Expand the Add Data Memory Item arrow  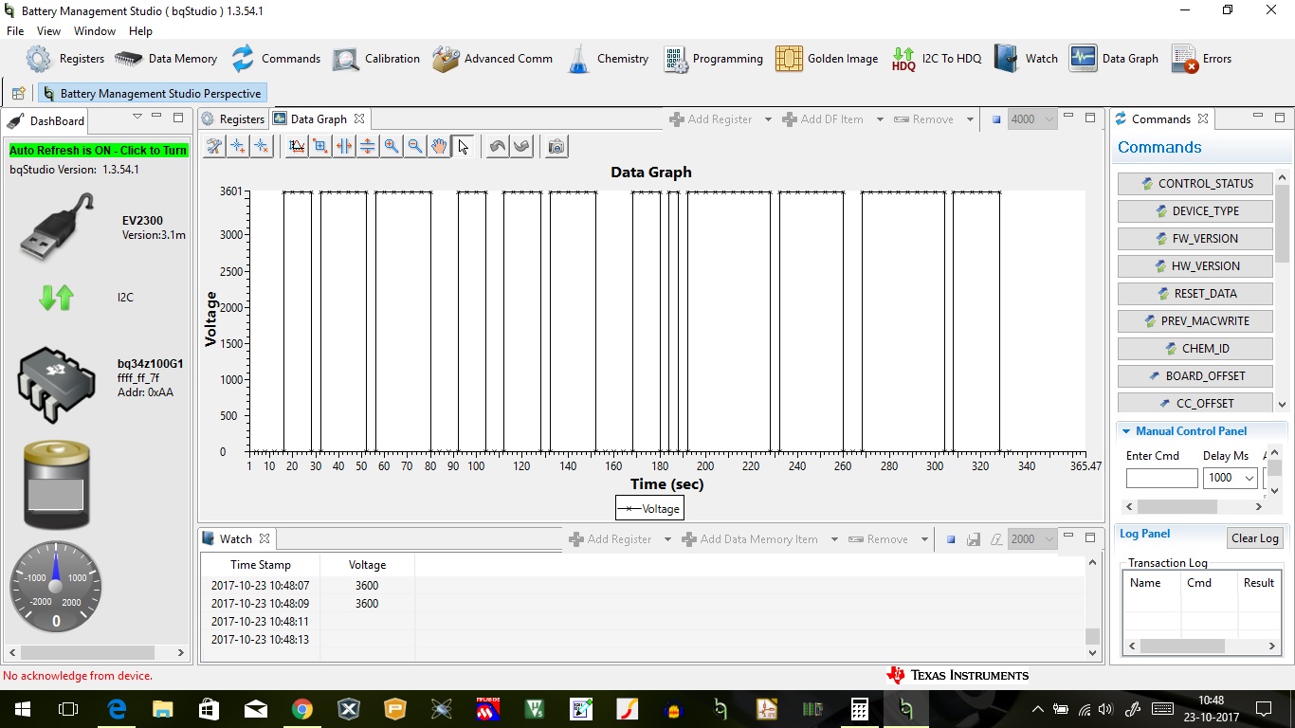pyautogui.click(x=834, y=539)
